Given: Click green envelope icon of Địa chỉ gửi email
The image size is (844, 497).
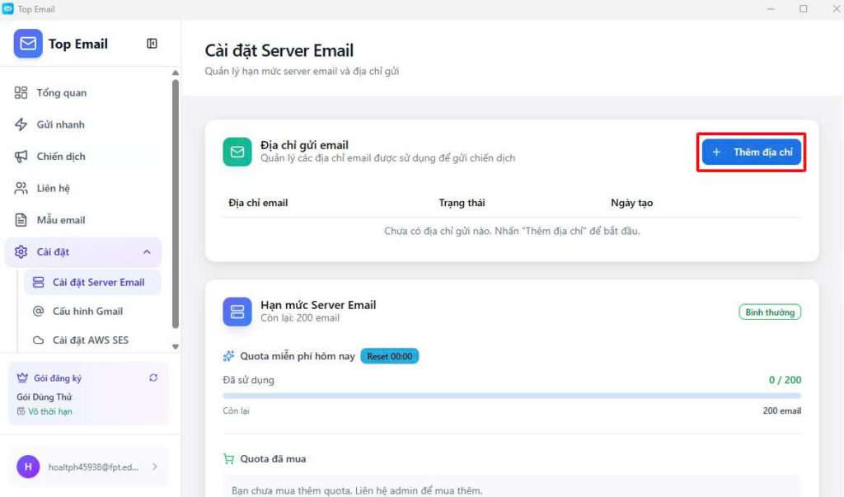Looking at the screenshot, I should coord(237,152).
